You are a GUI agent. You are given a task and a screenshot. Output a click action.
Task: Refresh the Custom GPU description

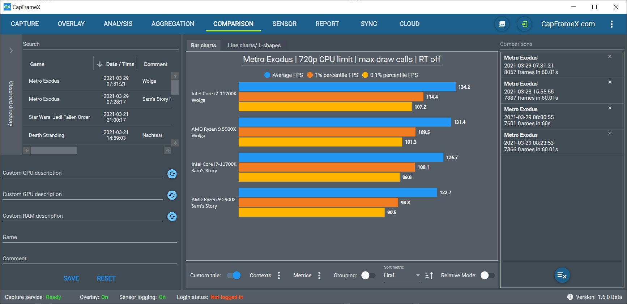(x=172, y=195)
